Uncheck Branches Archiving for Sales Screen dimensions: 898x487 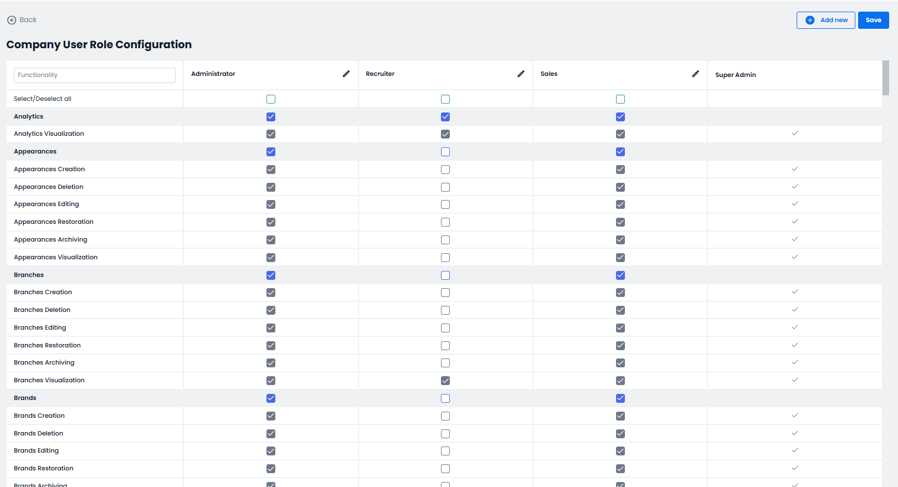coord(620,363)
